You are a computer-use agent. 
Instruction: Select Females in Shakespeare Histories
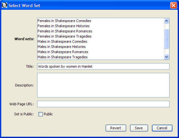(x=101, y=26)
